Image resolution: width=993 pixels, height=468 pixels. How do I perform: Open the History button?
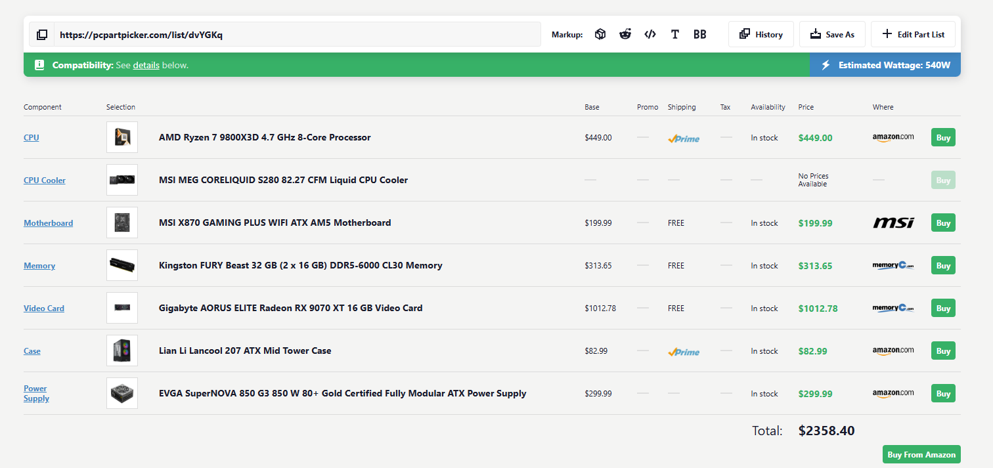point(761,34)
